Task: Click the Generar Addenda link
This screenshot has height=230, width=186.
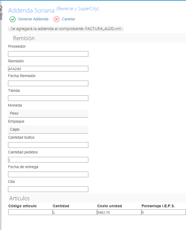Action: (33, 19)
